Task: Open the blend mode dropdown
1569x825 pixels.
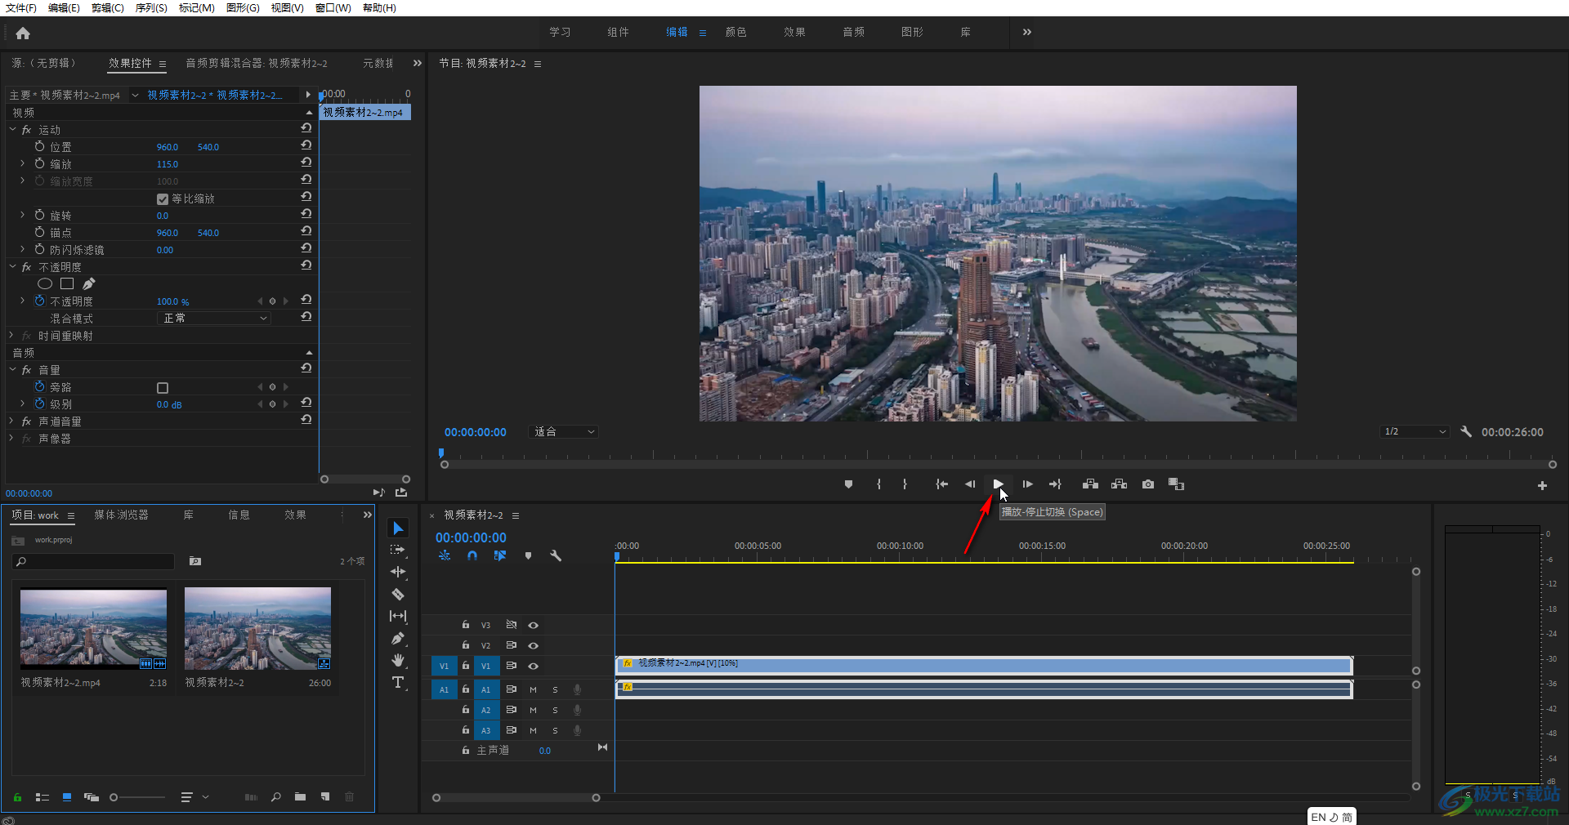Action: 213,318
